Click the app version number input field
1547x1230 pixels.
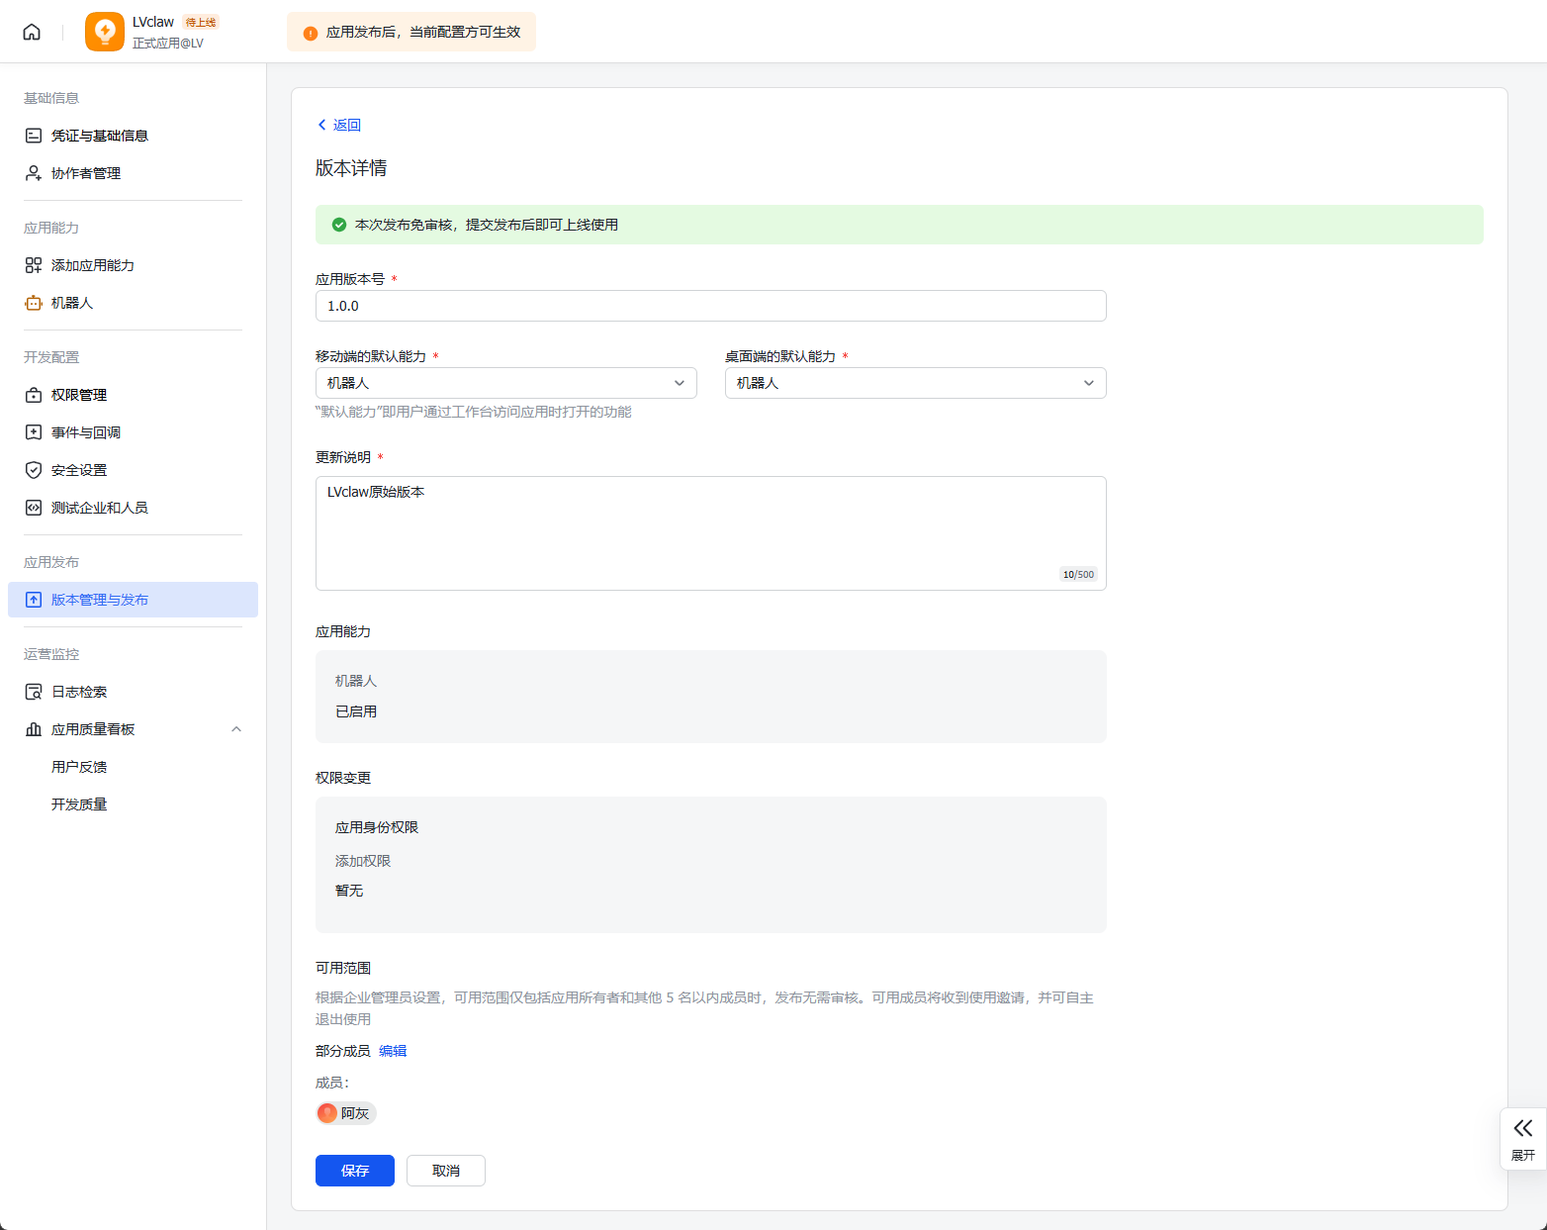click(x=710, y=306)
